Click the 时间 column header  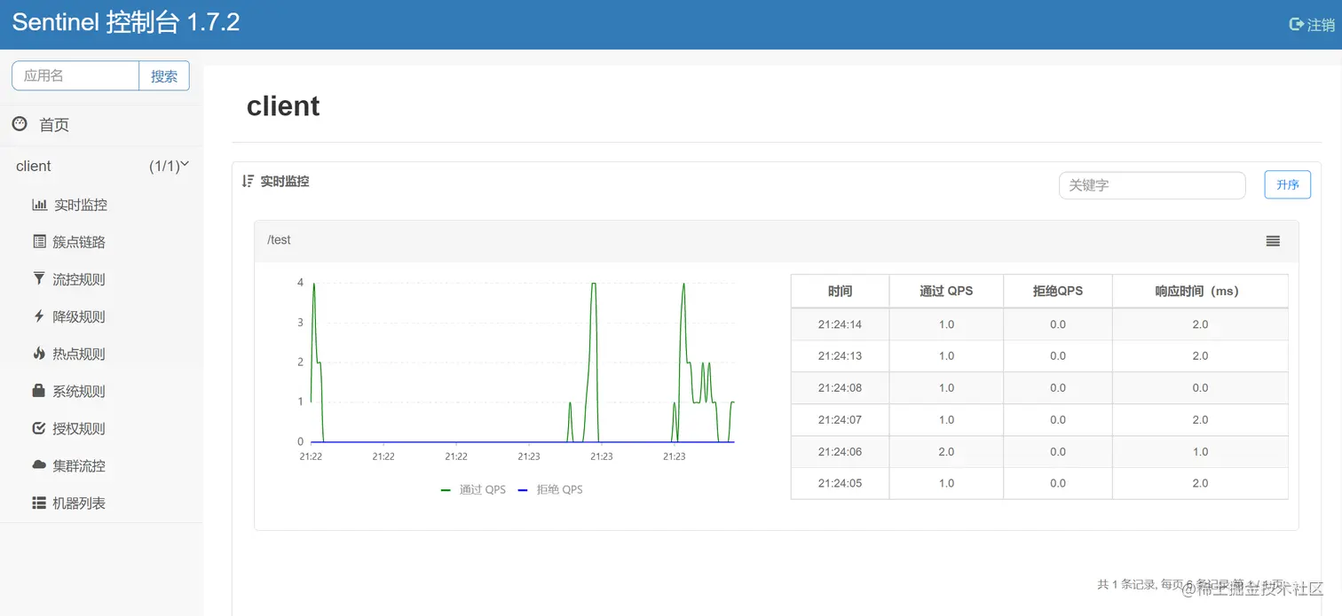840,291
